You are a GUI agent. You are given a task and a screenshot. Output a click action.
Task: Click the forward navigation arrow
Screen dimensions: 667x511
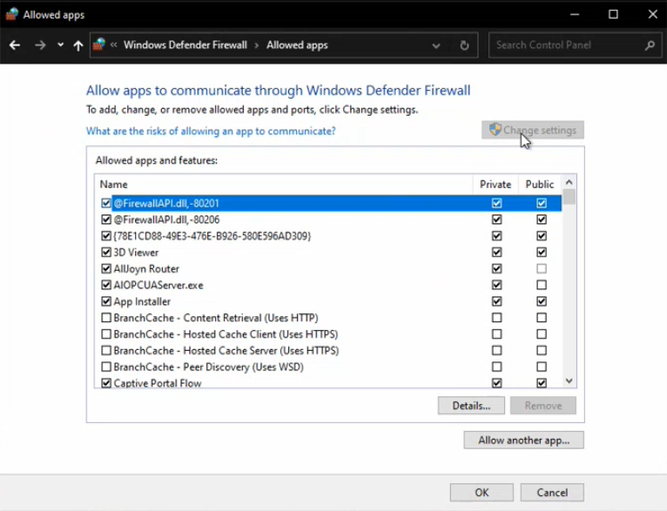coord(40,45)
